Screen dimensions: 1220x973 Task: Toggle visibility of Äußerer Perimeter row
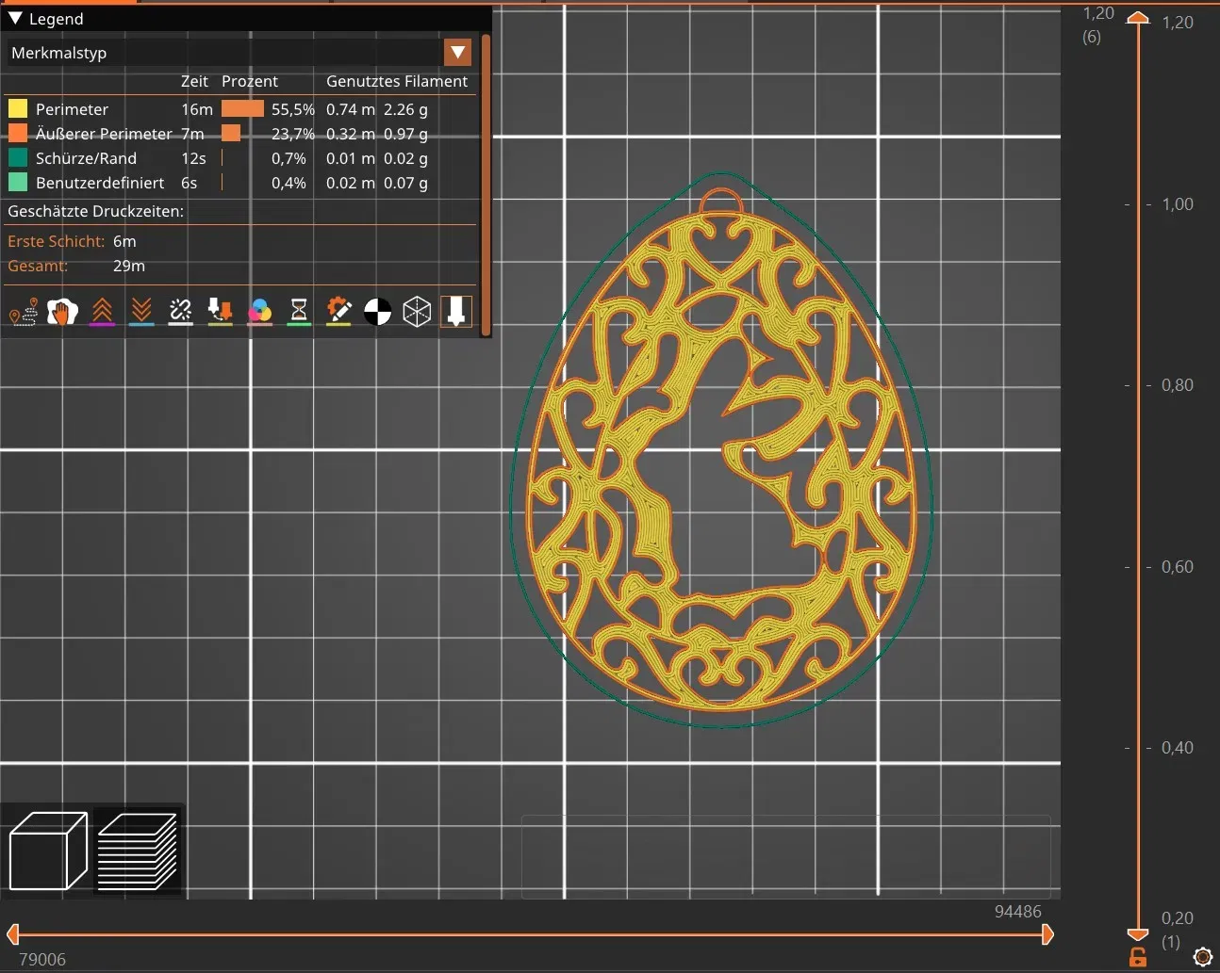point(240,134)
